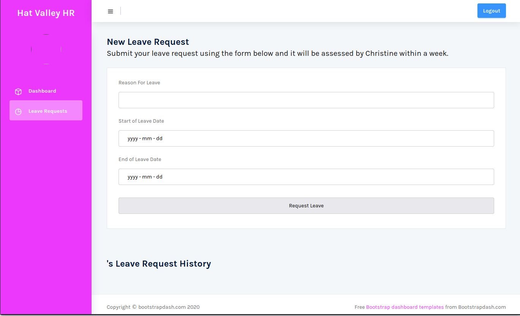Viewport: 520px width, 316px height.
Task: Click the cube icon beside Dashboard
Action: pos(18,92)
